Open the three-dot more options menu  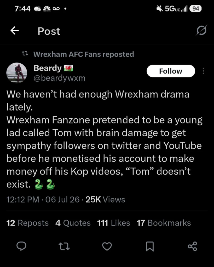(204, 71)
